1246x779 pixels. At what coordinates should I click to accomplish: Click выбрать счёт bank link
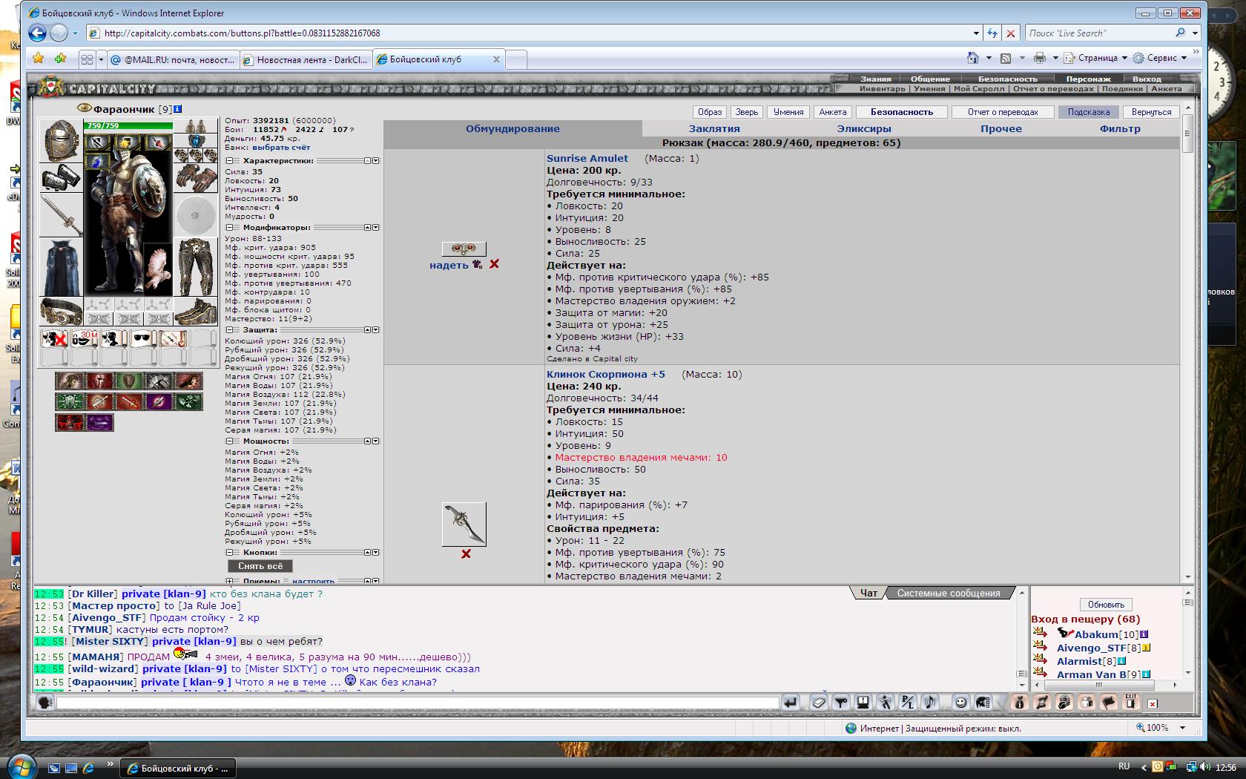281,148
